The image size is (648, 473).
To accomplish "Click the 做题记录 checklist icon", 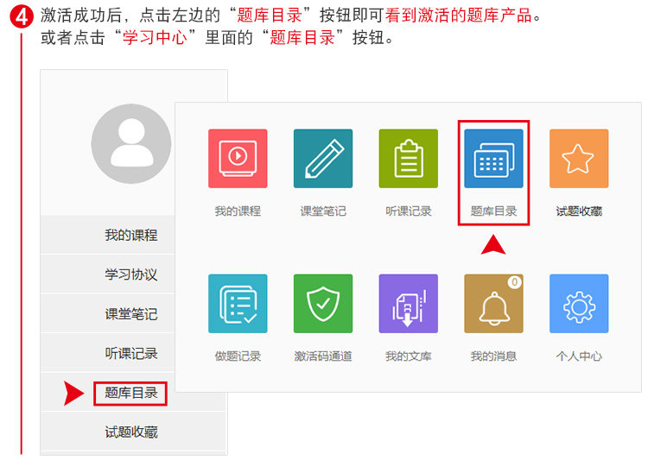I will click(238, 303).
